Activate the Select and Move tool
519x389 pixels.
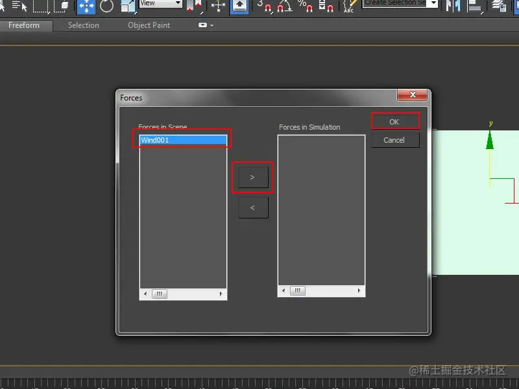tap(86, 6)
